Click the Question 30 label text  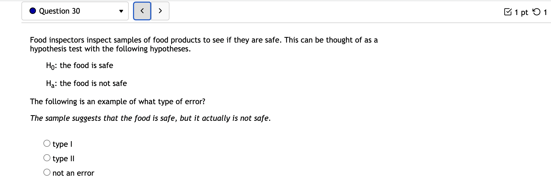coord(60,11)
